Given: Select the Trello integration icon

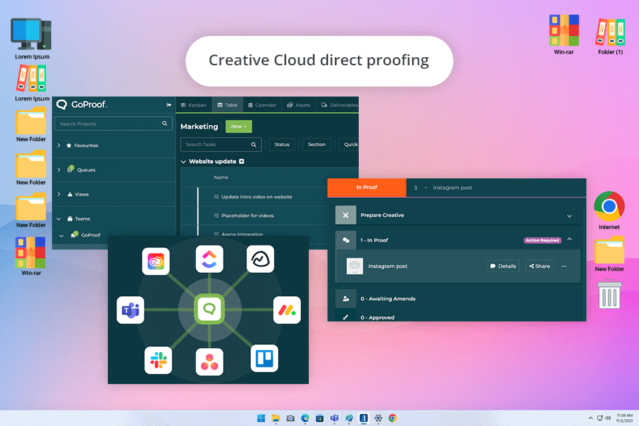Looking at the screenshot, I should click(x=264, y=358).
